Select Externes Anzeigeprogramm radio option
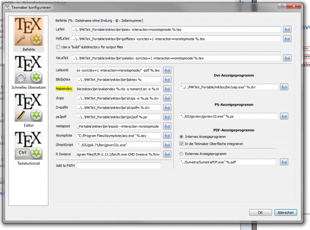Viewport: 310px width, 230px height. click(181, 154)
